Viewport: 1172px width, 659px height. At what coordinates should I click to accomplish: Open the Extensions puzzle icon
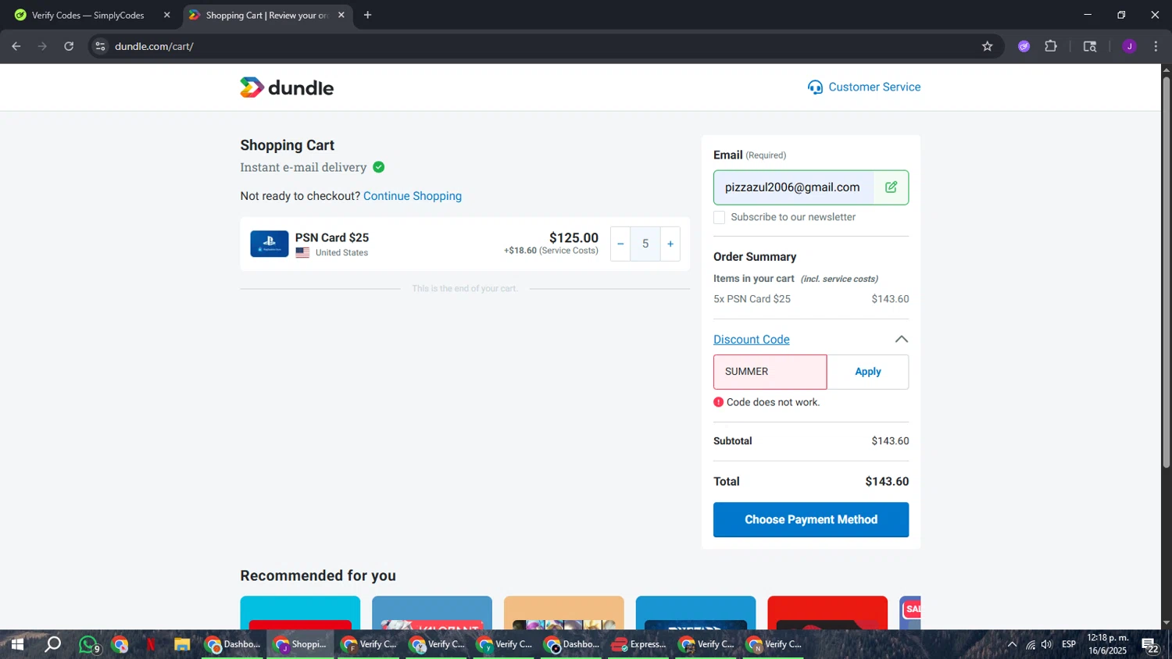[x=1051, y=46]
